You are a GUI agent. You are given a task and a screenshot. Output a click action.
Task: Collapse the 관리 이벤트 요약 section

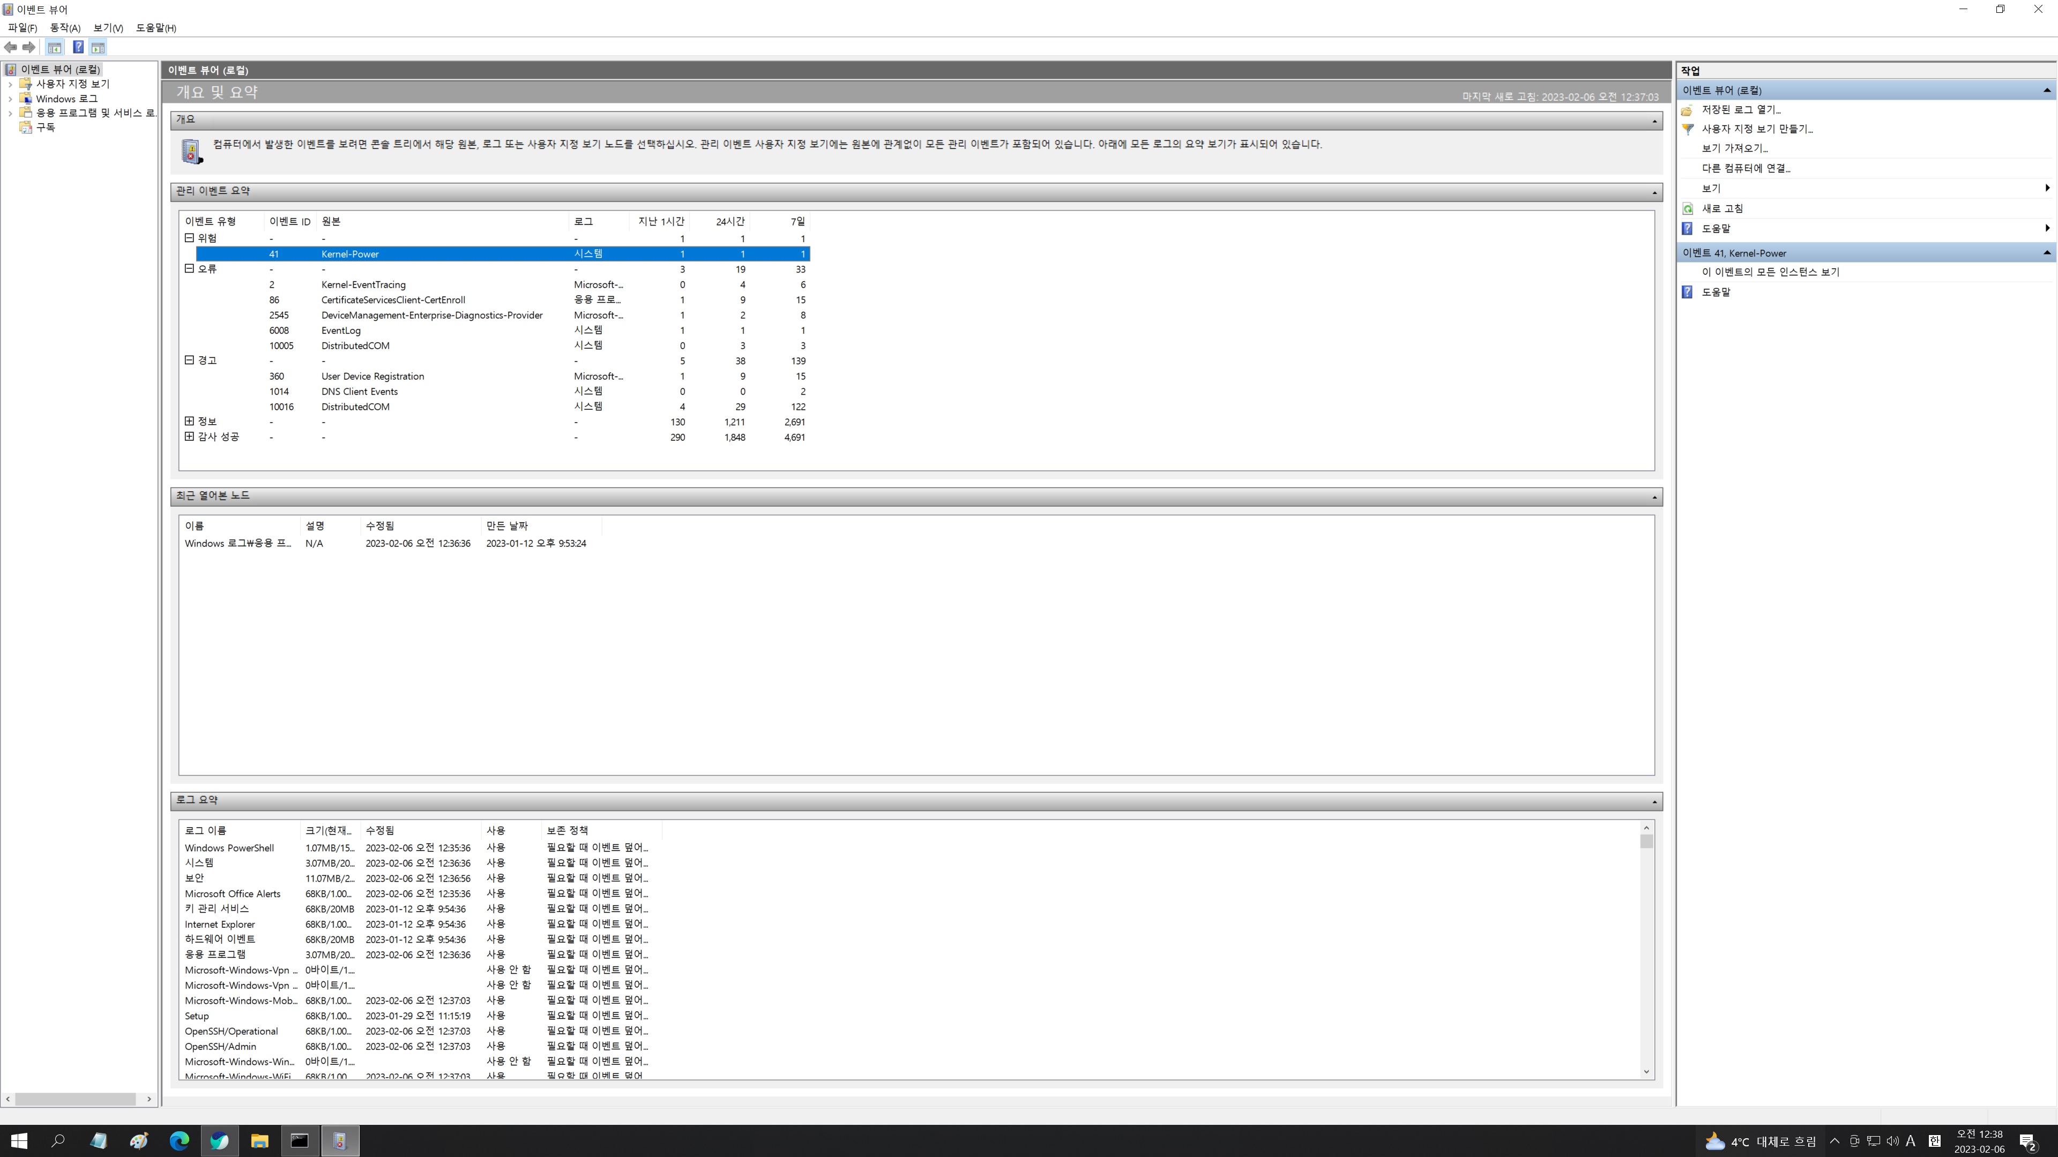1654,192
